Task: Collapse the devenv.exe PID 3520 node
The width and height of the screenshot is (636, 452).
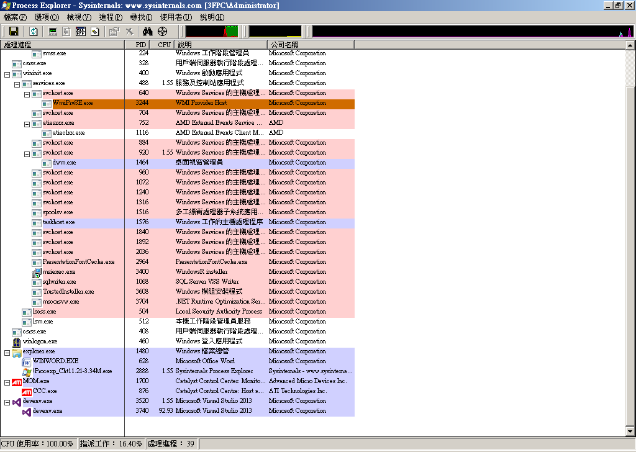Action: point(7,402)
